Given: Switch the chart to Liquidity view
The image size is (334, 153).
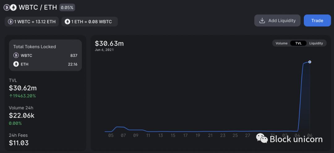Looking at the screenshot, I should pyautogui.click(x=316, y=43).
